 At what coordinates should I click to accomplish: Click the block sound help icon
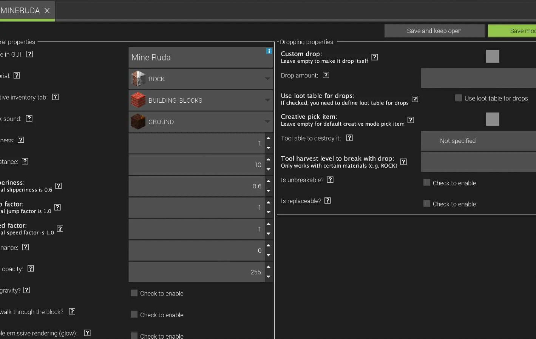tap(29, 119)
